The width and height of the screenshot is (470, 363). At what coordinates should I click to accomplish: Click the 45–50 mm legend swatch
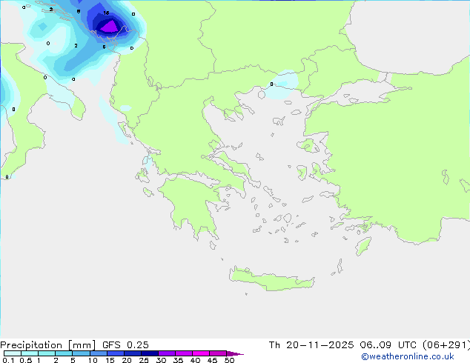coord(218,353)
